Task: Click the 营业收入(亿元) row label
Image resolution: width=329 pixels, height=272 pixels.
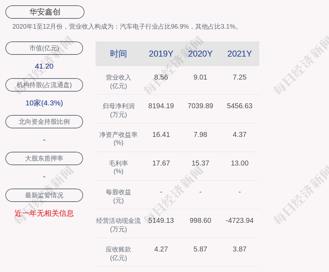Action: [119, 81]
